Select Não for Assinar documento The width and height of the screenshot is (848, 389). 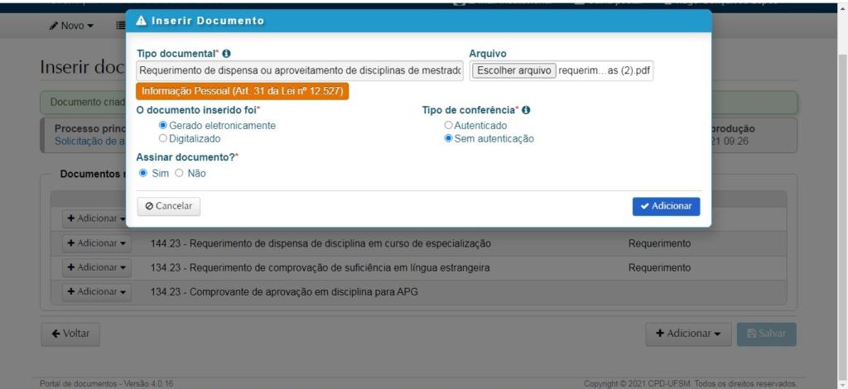click(179, 173)
